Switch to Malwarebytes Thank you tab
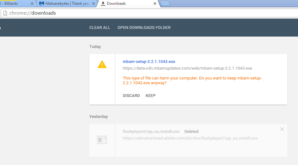Screen dimensions: 298x165 tap(67, 3)
